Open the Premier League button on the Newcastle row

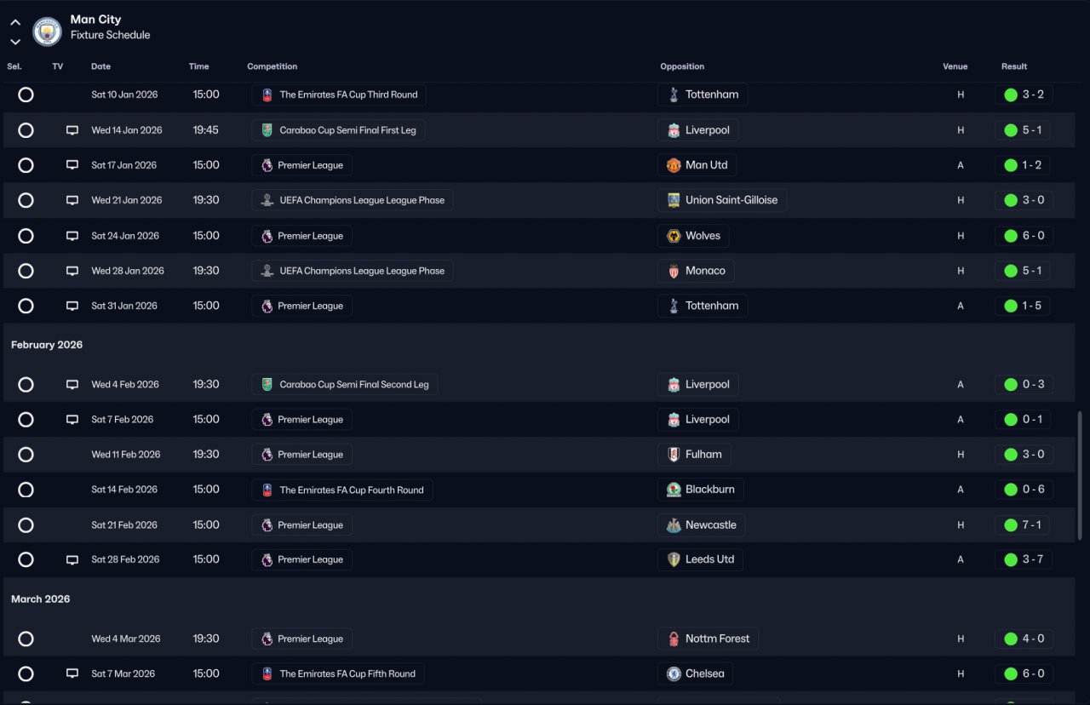(x=301, y=525)
